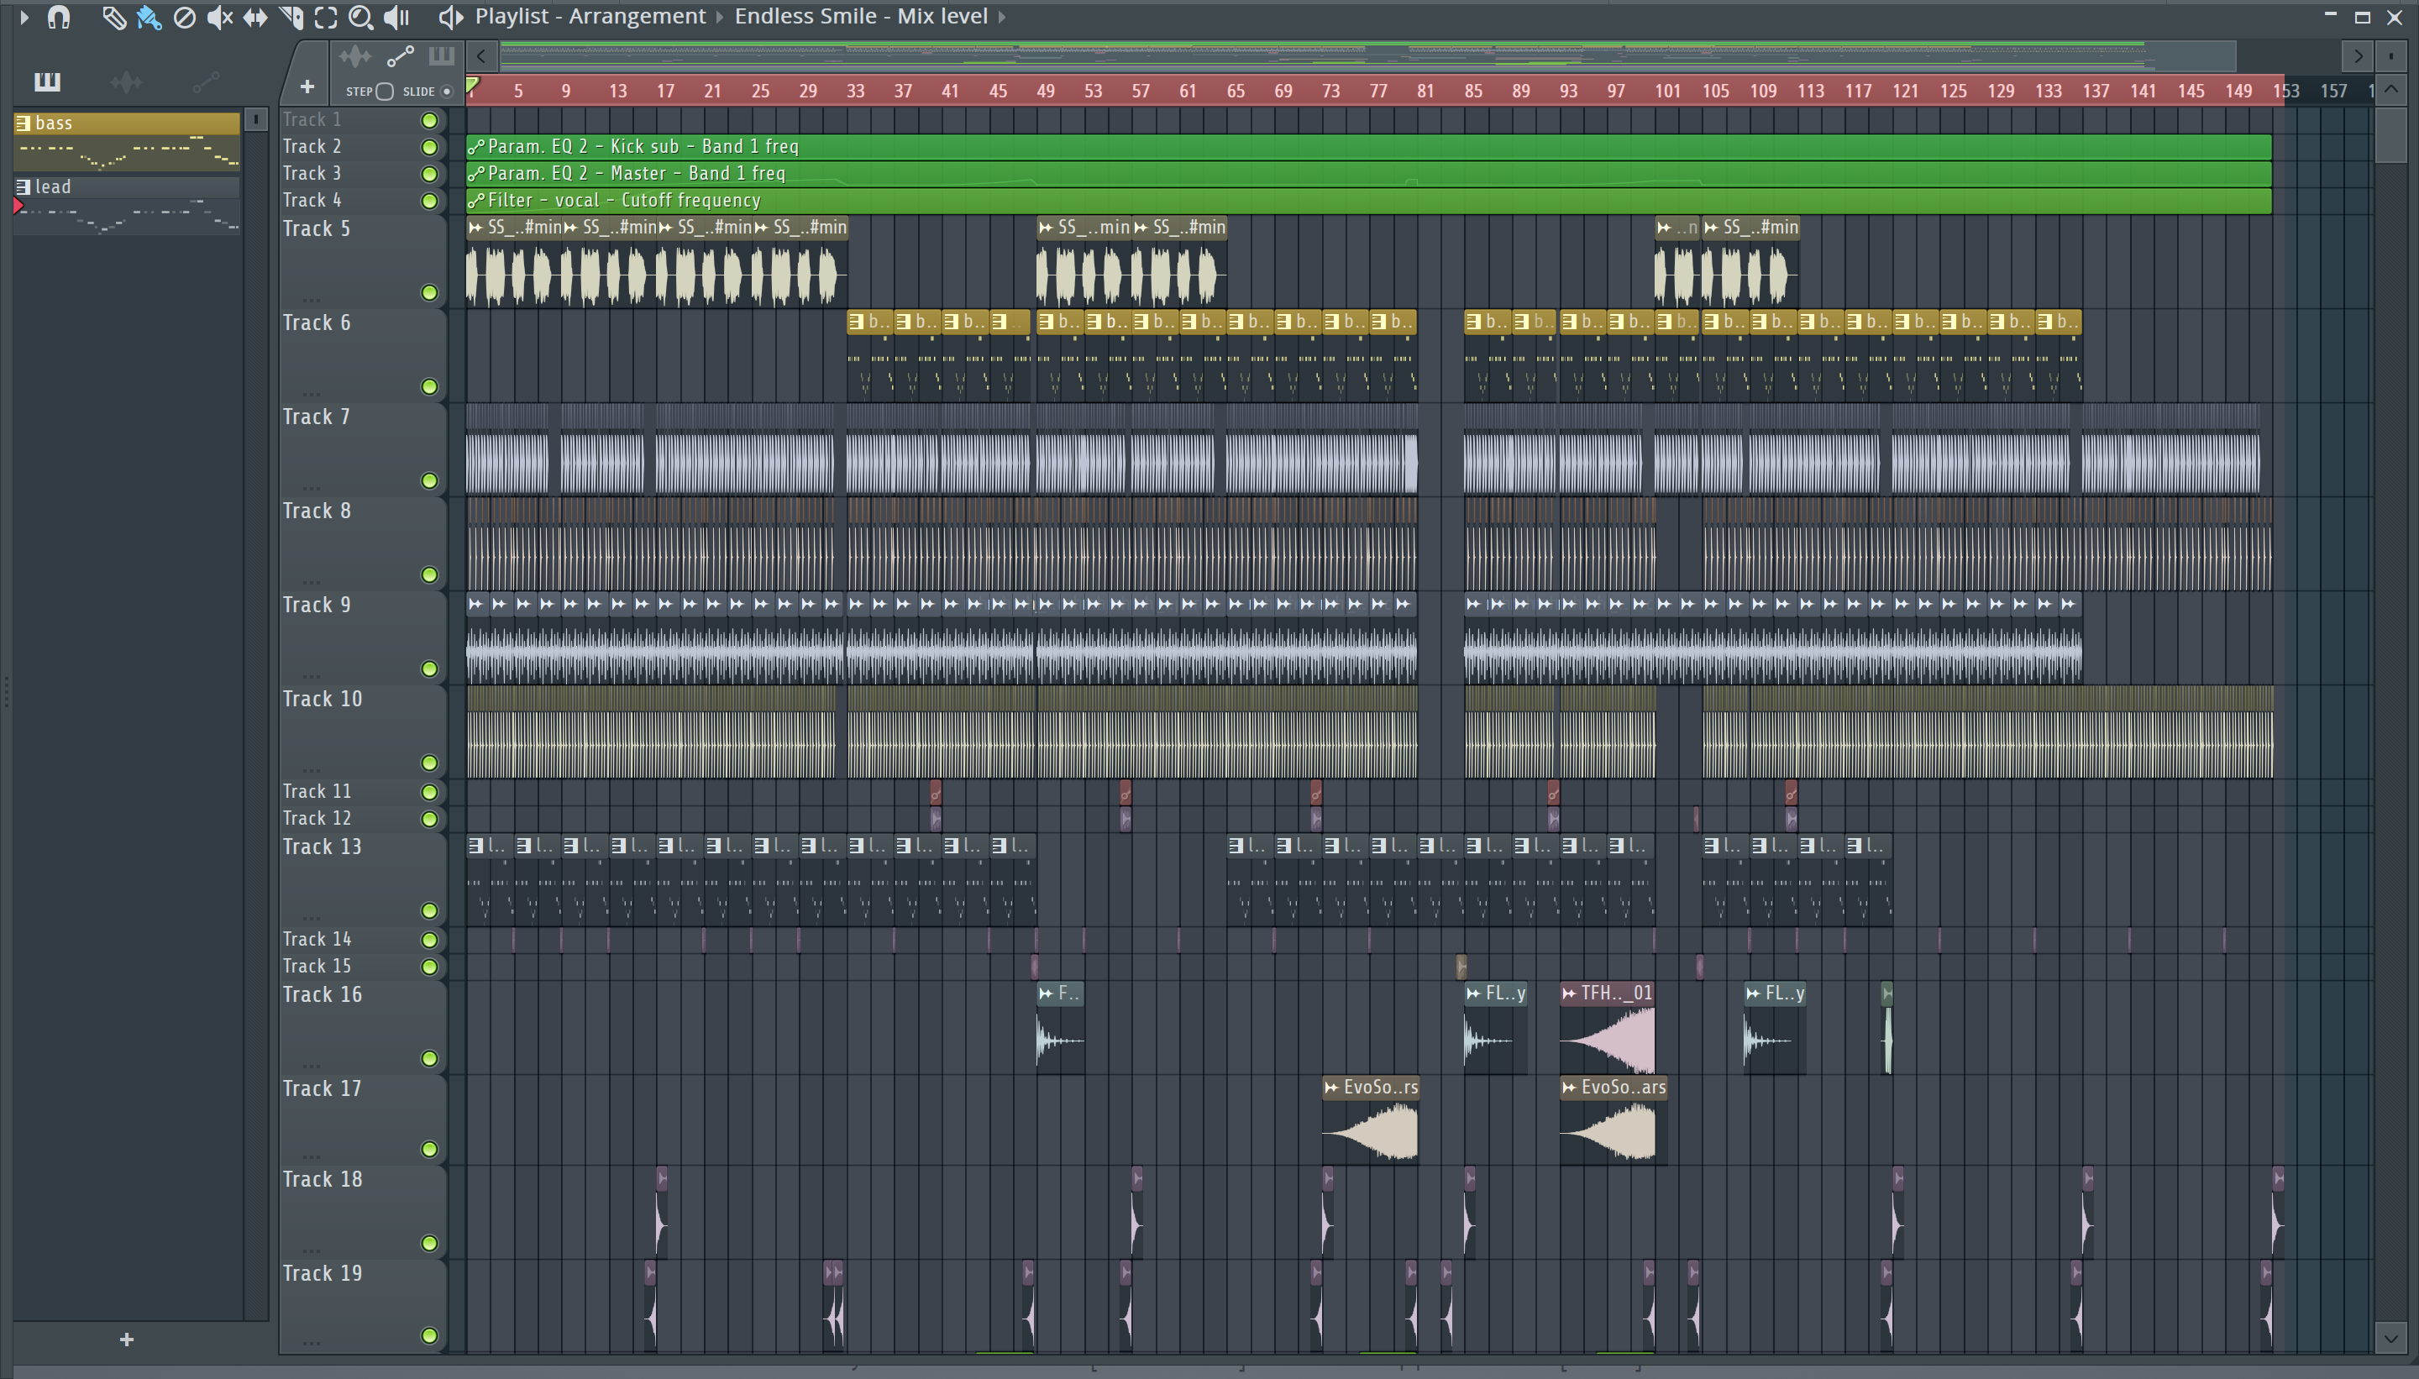Select the Select (marquee) tool
The image size is (2419, 1379).
point(326,17)
